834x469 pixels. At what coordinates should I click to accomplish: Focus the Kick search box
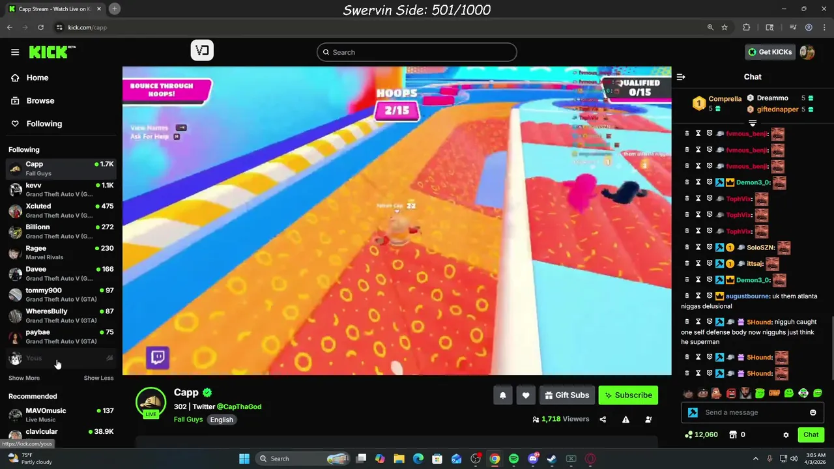[417, 52]
